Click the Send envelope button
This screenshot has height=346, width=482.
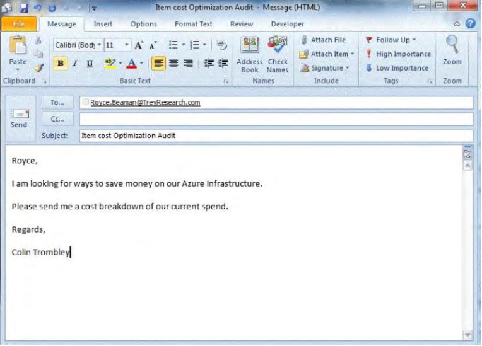[x=19, y=119]
